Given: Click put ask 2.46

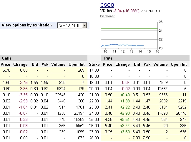Looking at the screenshot, I should coord(147,107).
